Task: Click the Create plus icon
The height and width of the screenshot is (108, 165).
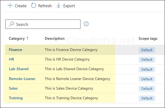Action: pyautogui.click(x=10, y=6)
